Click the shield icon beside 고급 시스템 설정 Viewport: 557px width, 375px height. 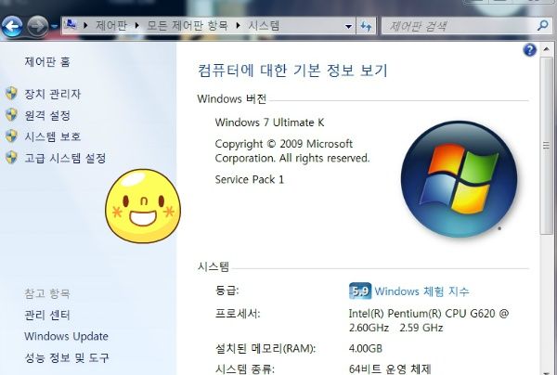tap(11, 157)
